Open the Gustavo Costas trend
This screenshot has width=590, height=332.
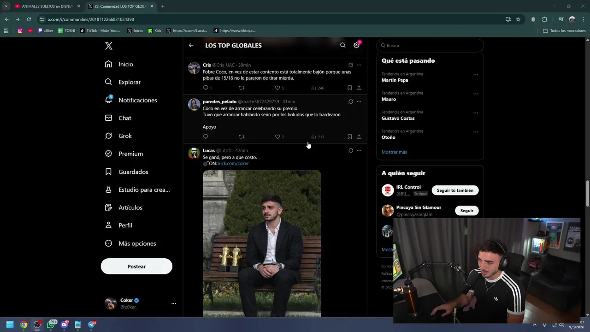pyautogui.click(x=398, y=118)
